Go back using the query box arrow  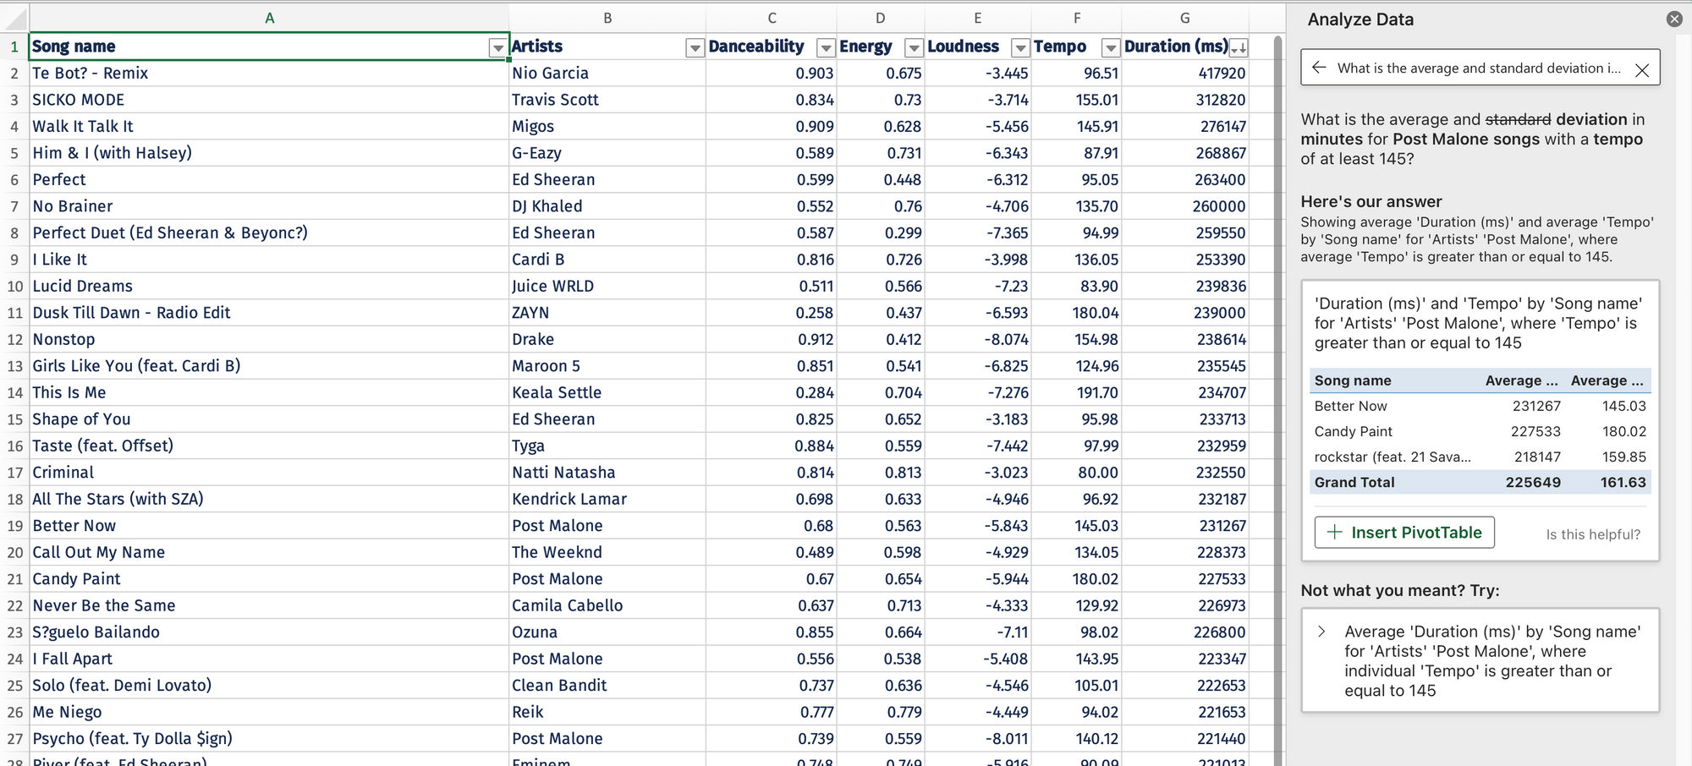(x=1319, y=68)
